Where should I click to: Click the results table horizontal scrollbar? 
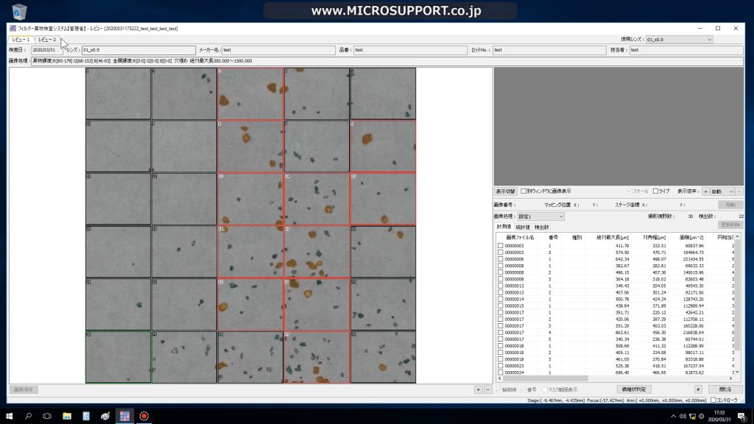pos(616,378)
